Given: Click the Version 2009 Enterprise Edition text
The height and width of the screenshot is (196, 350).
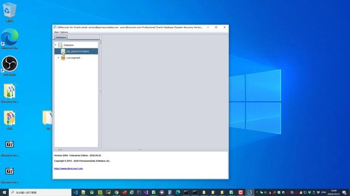Looking at the screenshot, I should coord(78,155).
